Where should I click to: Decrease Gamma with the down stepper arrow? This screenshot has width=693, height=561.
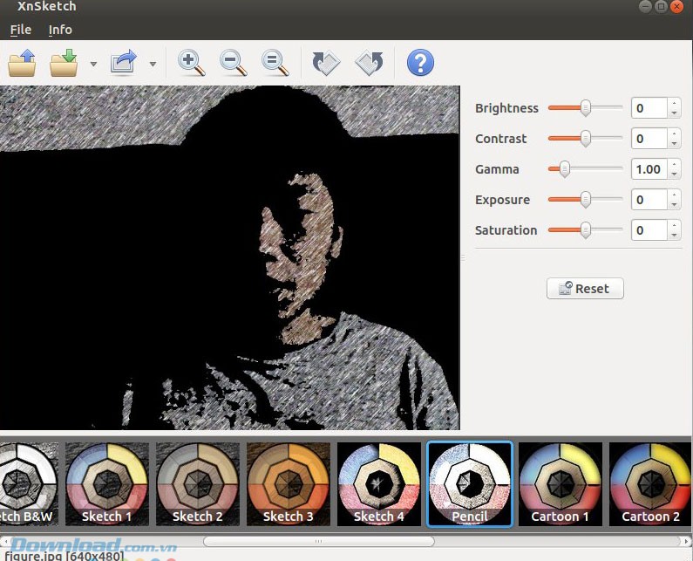[x=674, y=174]
